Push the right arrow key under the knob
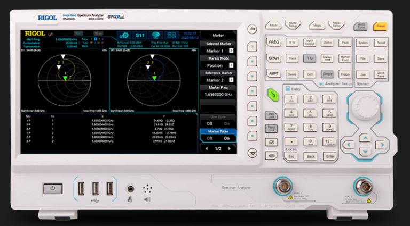This screenshot has height=226, width=410. click(381, 145)
